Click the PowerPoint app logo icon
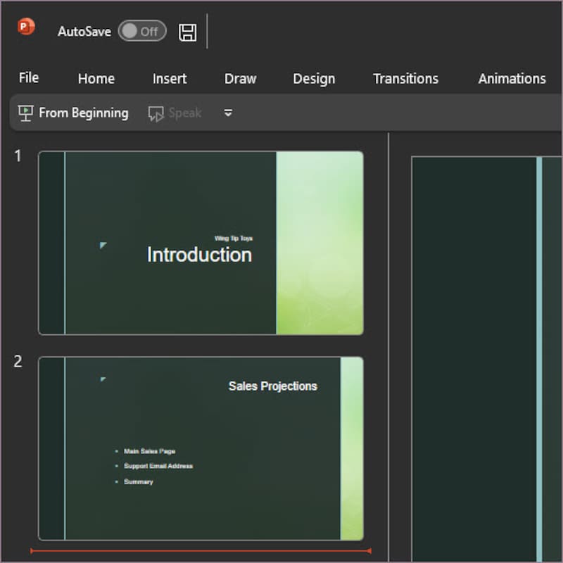 [x=26, y=27]
